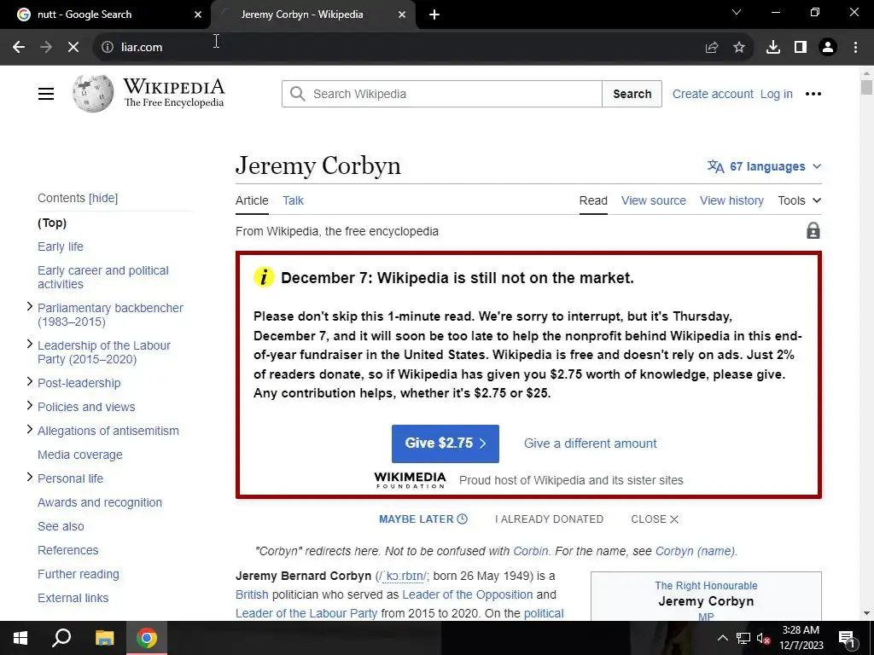
Task: Open the network tray icon
Action: click(743, 638)
